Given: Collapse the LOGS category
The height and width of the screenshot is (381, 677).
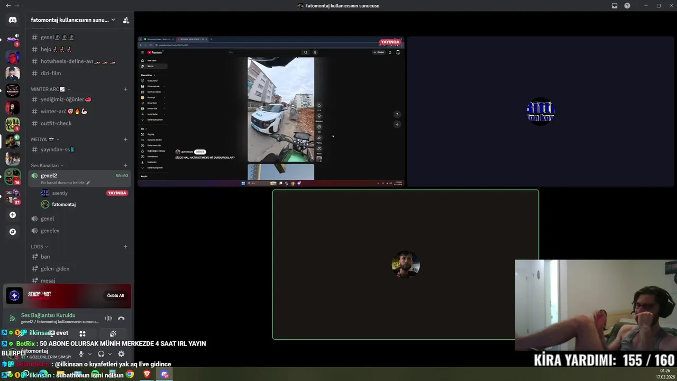Looking at the screenshot, I should [x=39, y=247].
